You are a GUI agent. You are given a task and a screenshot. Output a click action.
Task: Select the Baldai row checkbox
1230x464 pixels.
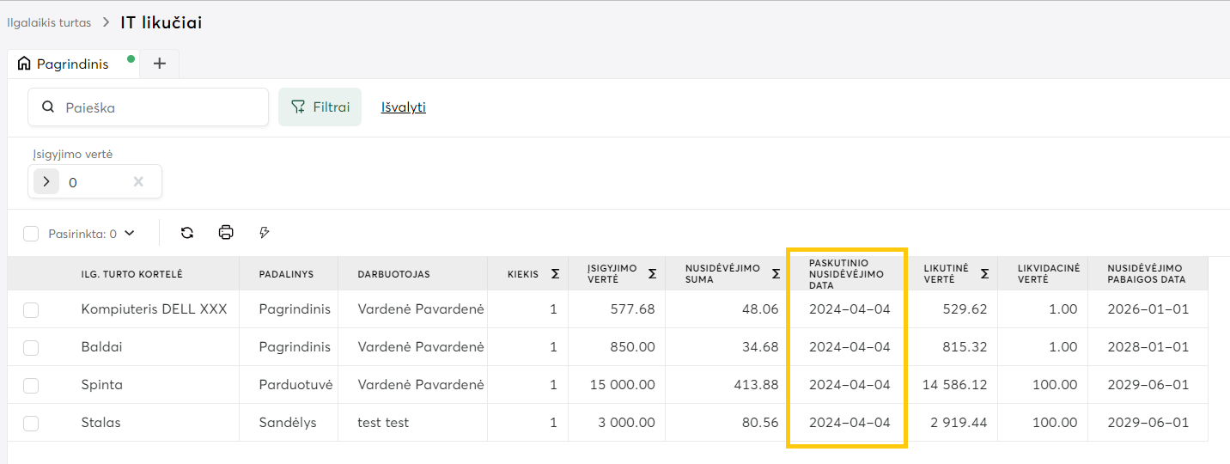[x=31, y=347]
